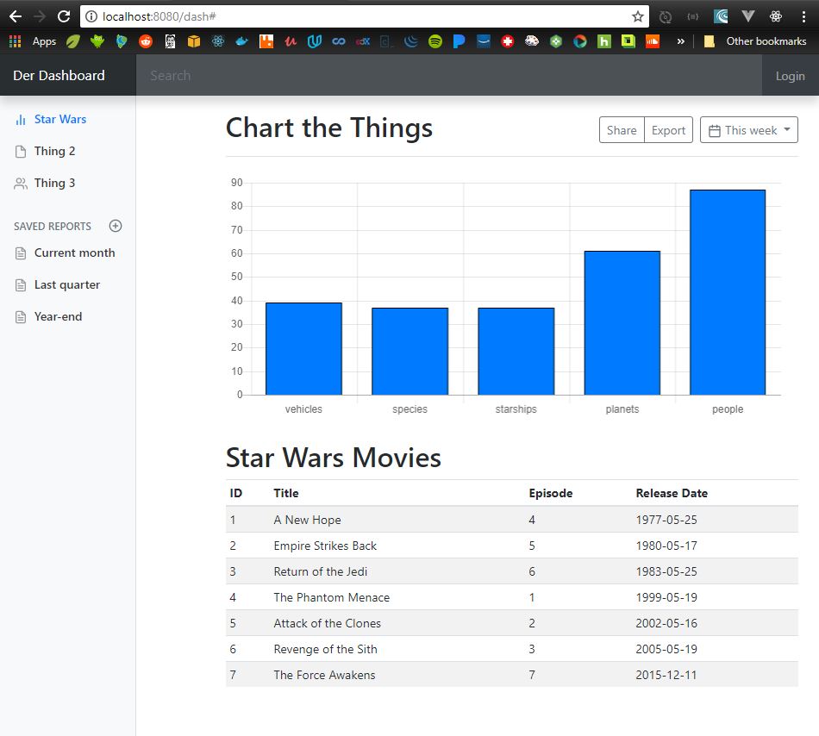Click the Login link
This screenshot has height=736, width=819.
click(x=790, y=76)
